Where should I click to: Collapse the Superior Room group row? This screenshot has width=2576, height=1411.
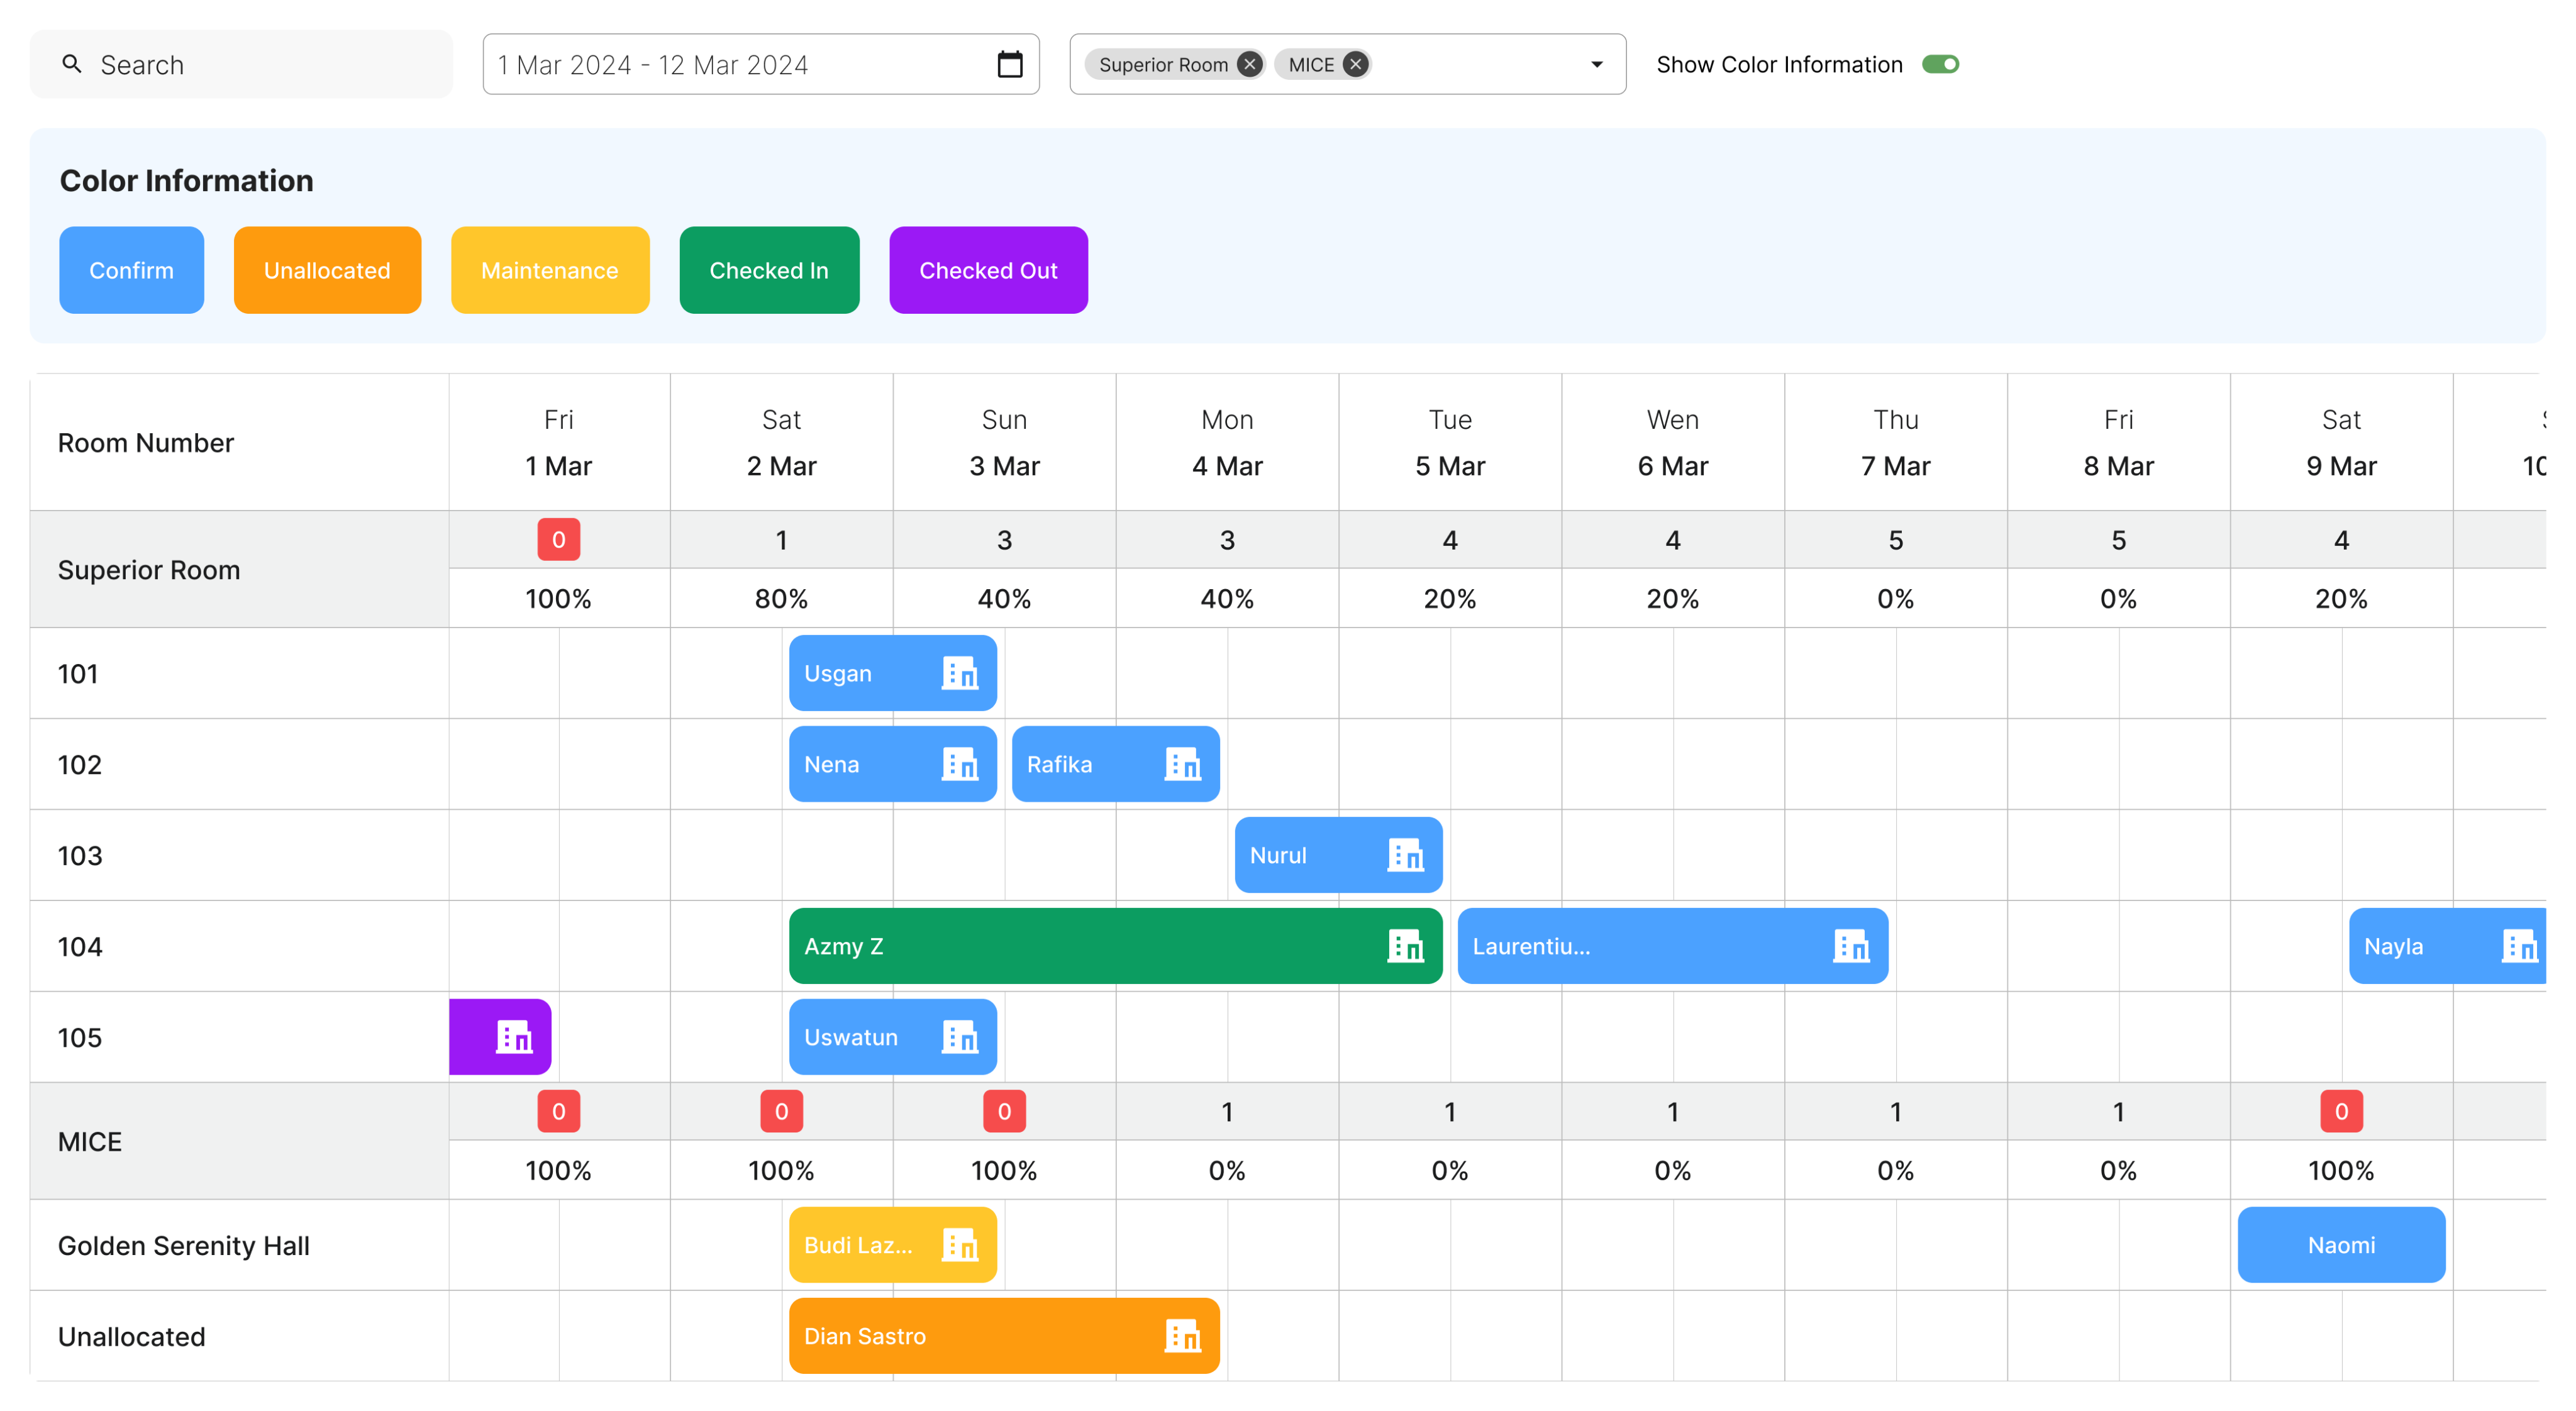tap(148, 570)
